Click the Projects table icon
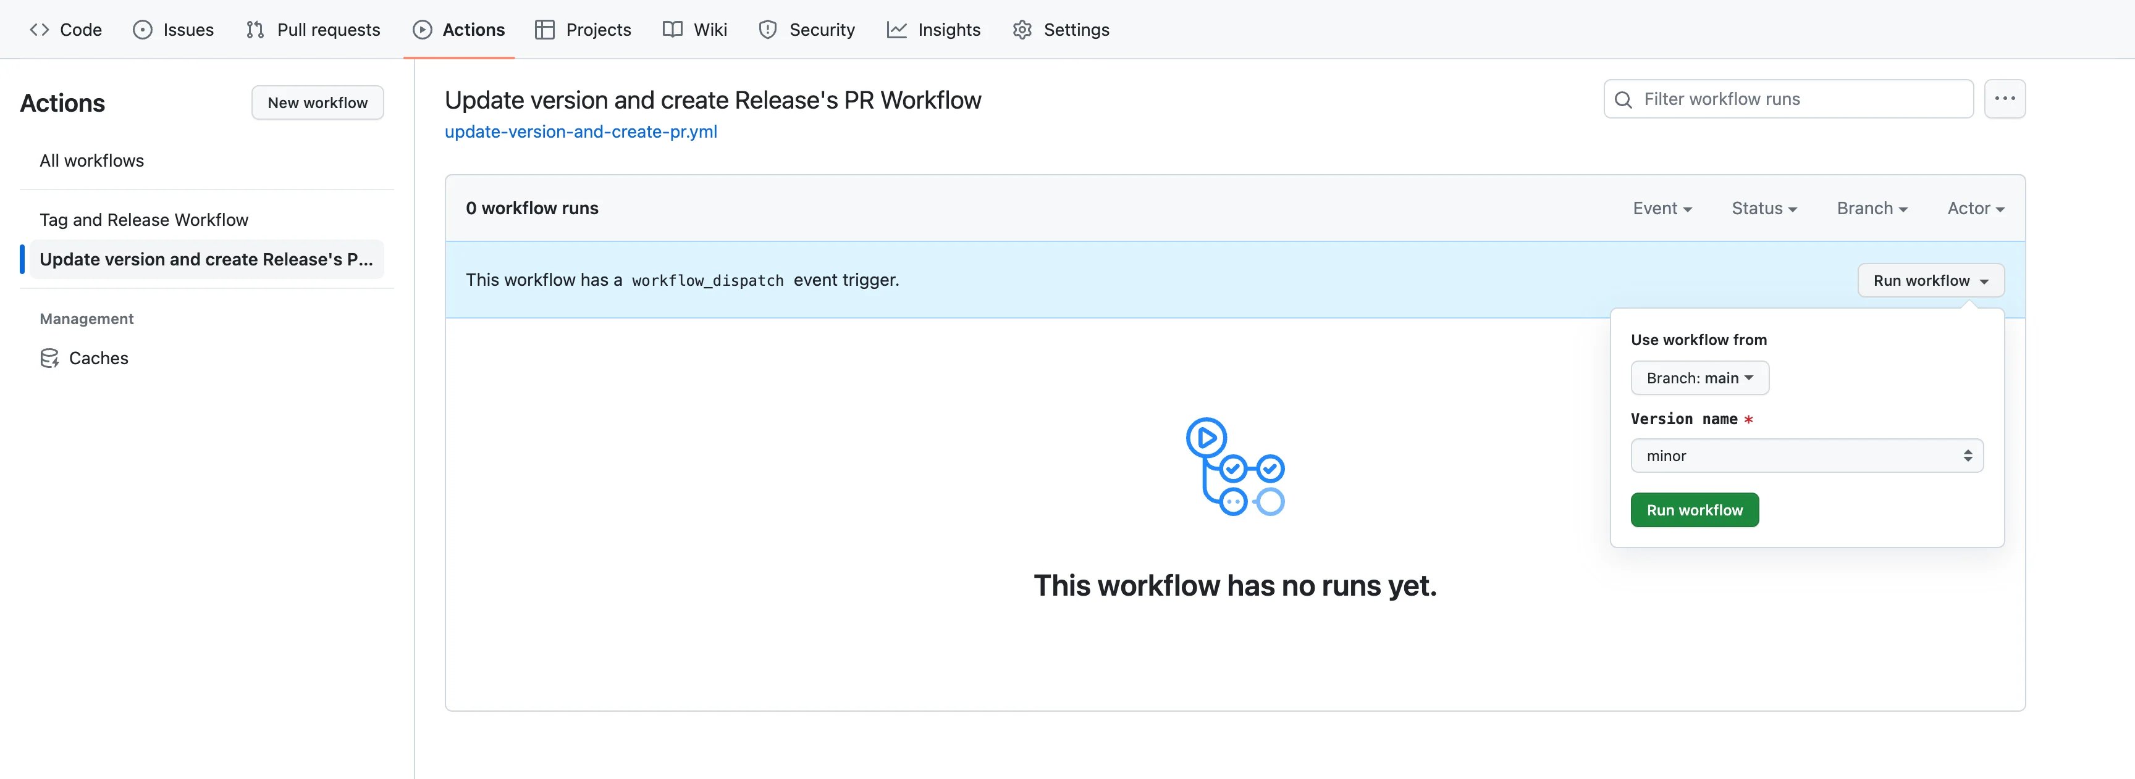2135x779 pixels. tap(544, 30)
